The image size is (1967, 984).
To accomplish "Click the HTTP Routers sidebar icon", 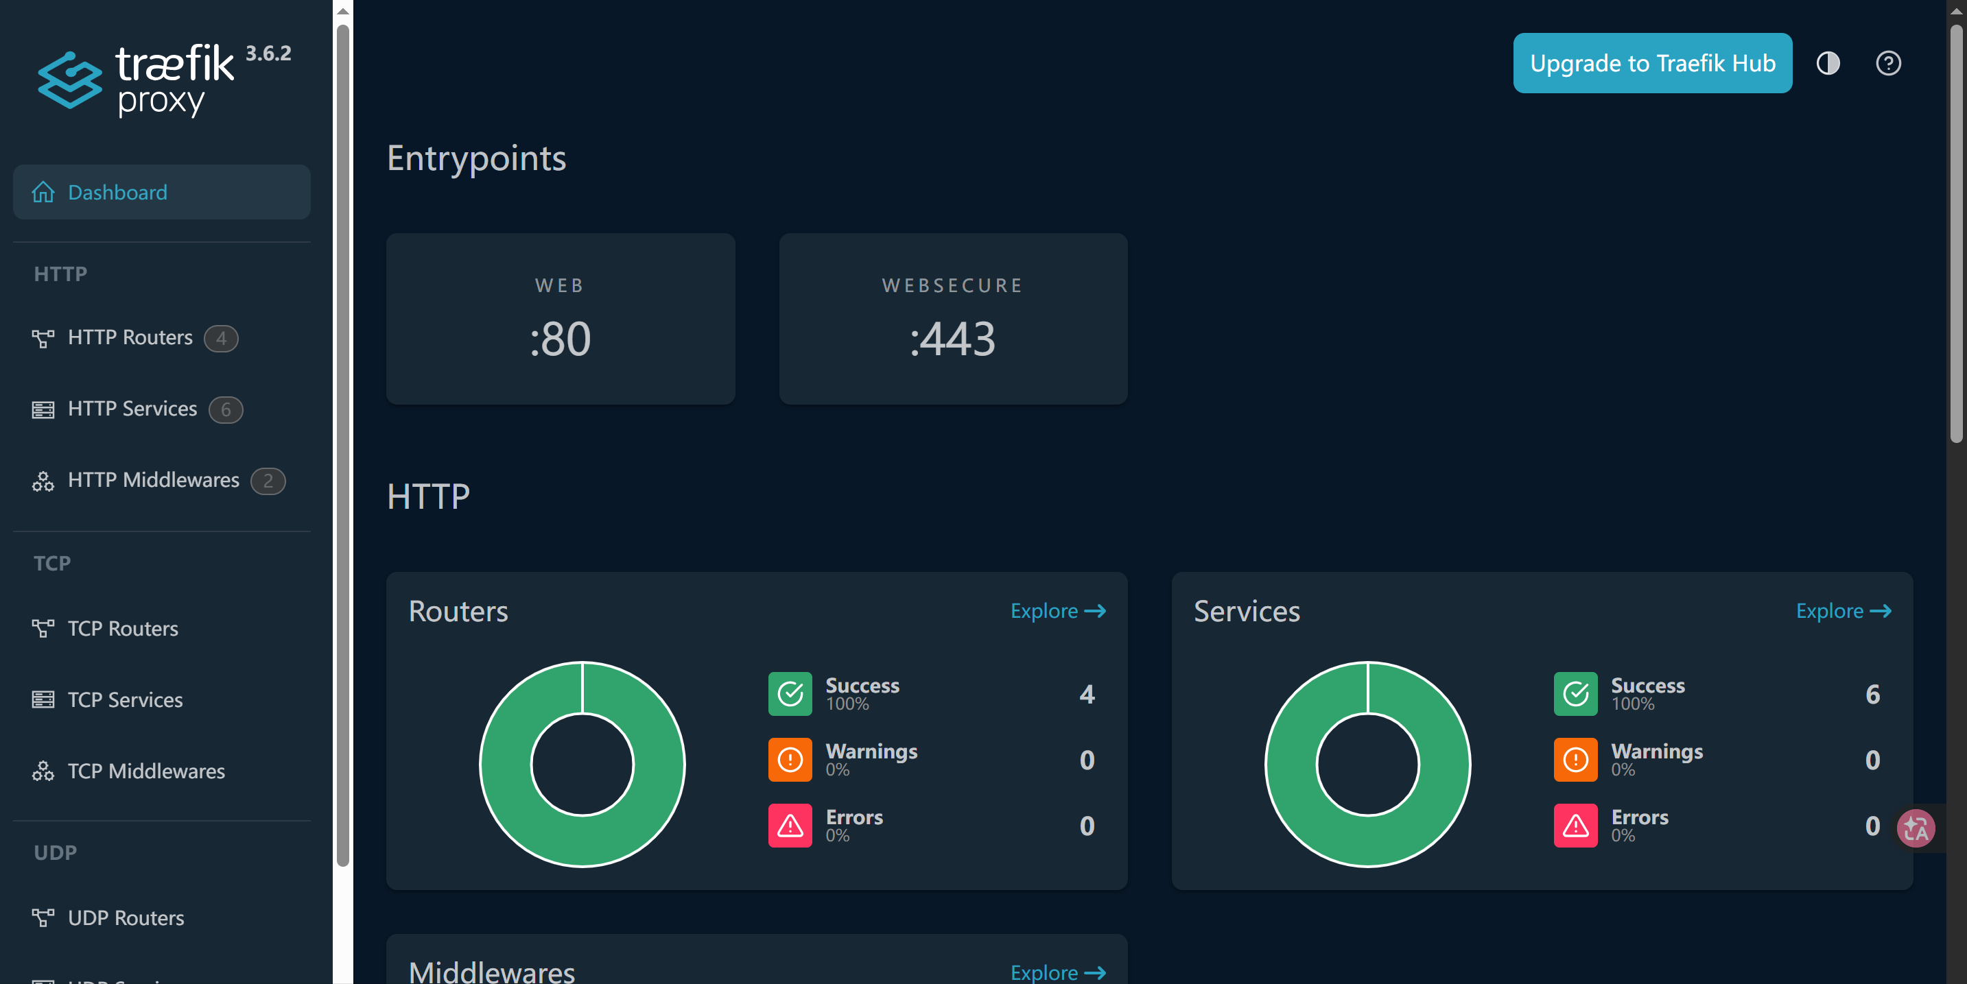I will [x=43, y=338].
